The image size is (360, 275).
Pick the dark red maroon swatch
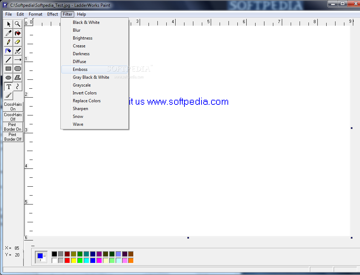(x=67, y=254)
